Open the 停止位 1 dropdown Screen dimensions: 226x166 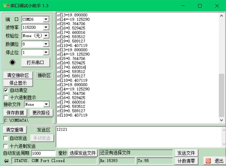click(x=46, y=52)
